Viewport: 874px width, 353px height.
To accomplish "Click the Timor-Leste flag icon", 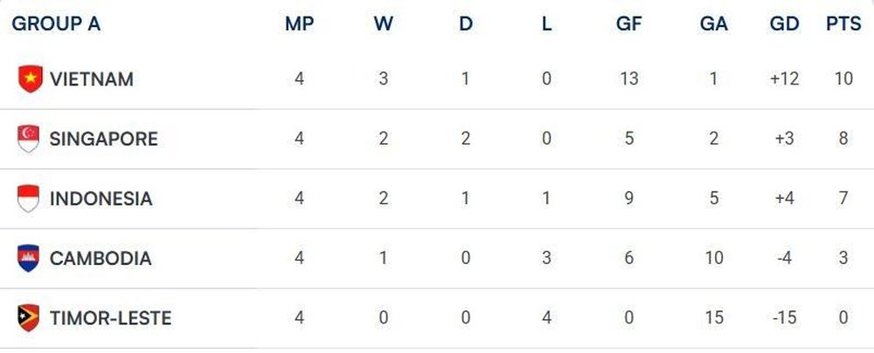I will [x=29, y=318].
